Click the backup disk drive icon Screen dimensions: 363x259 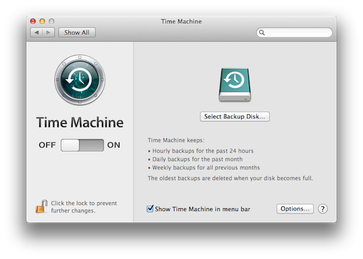(x=235, y=85)
